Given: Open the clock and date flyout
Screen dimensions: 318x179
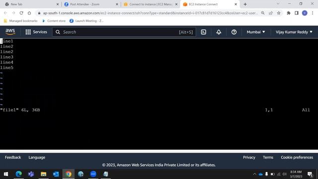Looking at the screenshot, I should (296, 174).
